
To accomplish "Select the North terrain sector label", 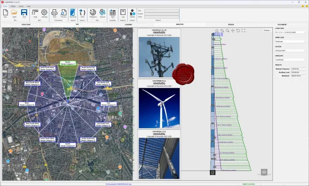I will click(x=67, y=63).
